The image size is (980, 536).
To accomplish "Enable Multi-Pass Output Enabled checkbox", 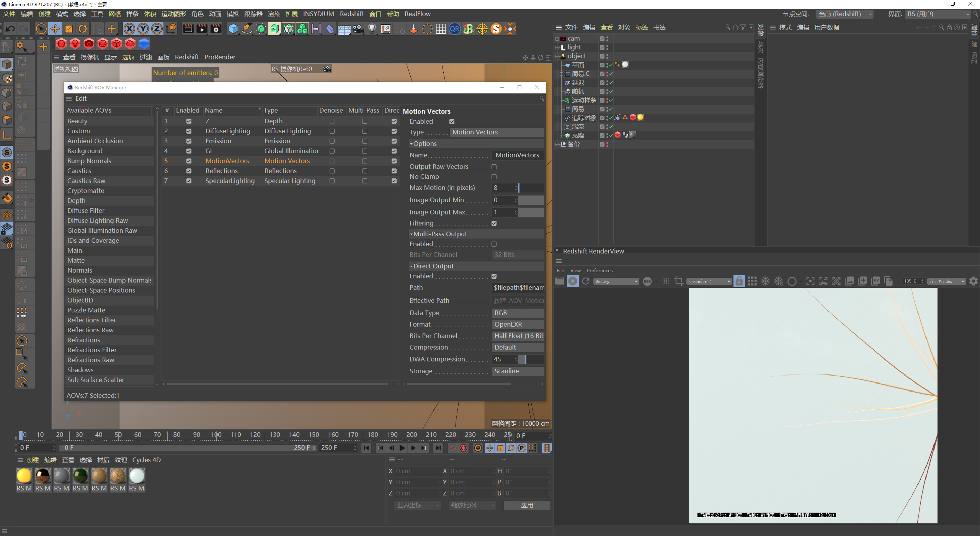I will click(494, 244).
